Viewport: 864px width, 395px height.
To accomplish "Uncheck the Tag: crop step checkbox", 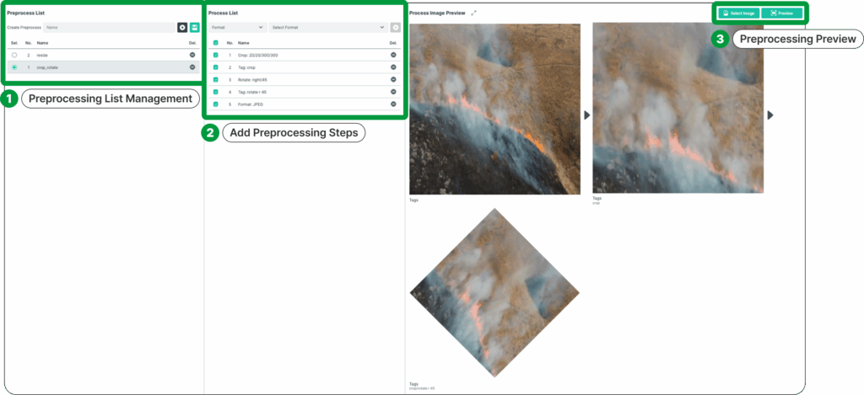I will coord(216,67).
